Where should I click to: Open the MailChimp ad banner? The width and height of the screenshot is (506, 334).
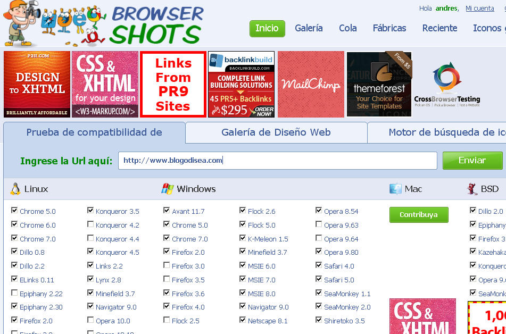[311, 84]
